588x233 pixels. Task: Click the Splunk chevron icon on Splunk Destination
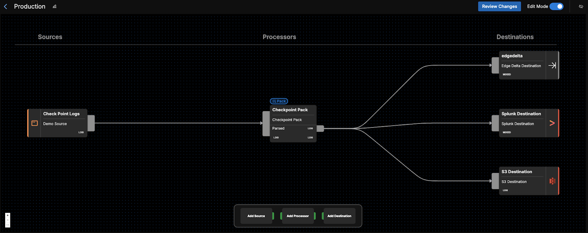552,123
